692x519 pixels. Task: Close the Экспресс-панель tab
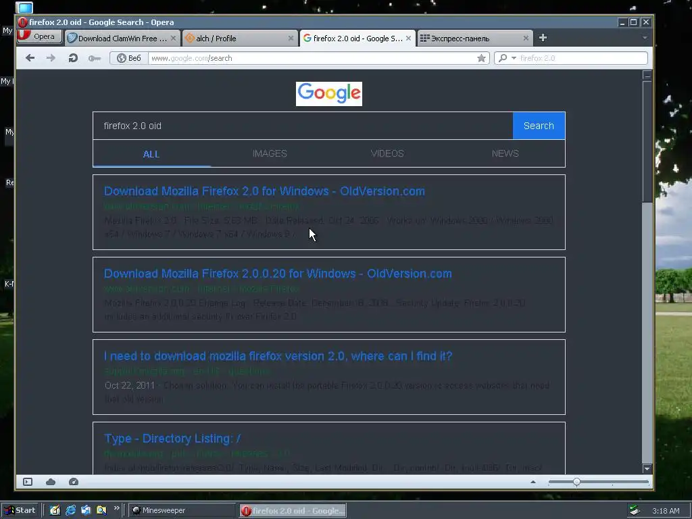pyautogui.click(x=526, y=39)
